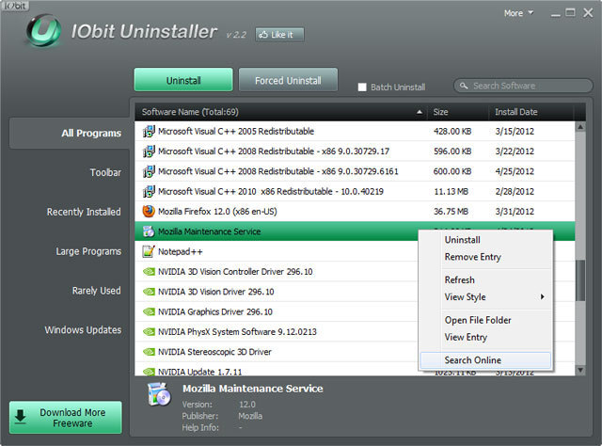Select Search Online in context menu
Viewport: 602px width, 446px height.
coord(485,360)
